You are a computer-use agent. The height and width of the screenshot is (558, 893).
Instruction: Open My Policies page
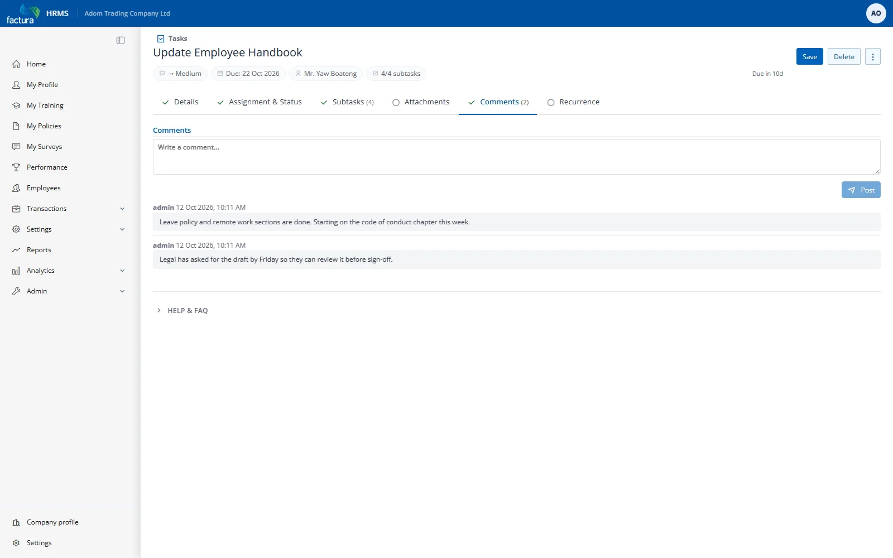[x=44, y=126]
